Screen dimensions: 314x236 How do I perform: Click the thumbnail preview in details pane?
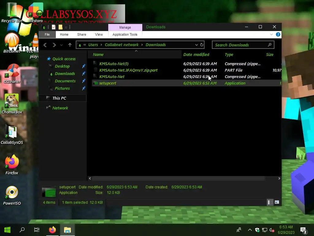pyautogui.click(x=49, y=191)
